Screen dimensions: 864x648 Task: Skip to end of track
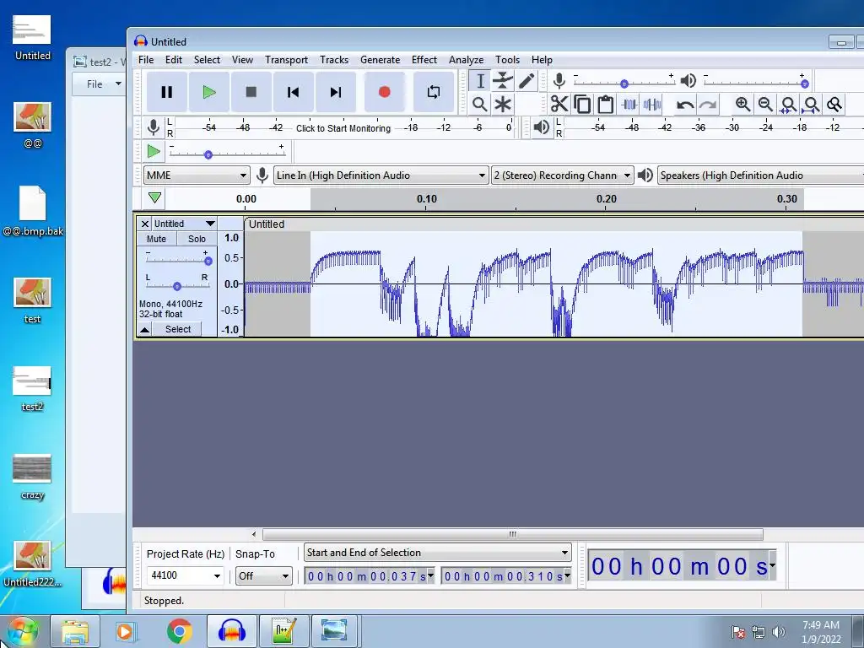click(336, 92)
